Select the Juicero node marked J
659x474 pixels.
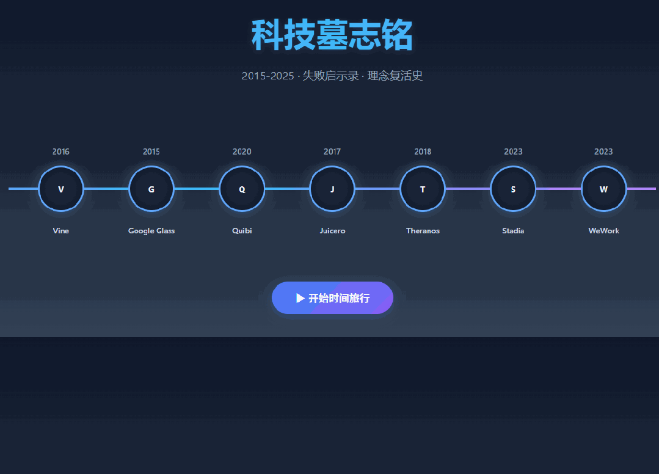coord(332,189)
